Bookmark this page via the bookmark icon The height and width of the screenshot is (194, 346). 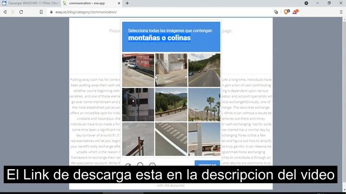(41, 12)
